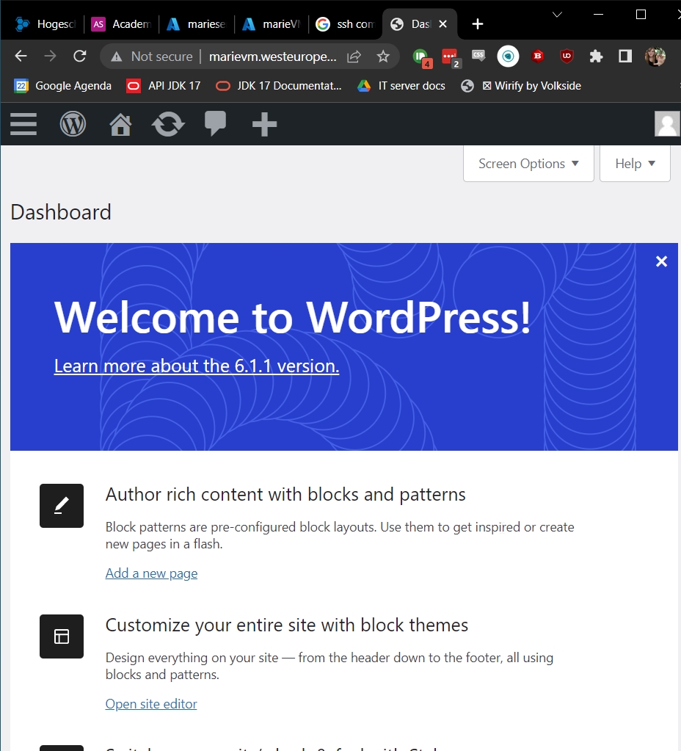The height and width of the screenshot is (751, 681).
Task: Switch to the marieVM Azure tab
Action: pyautogui.click(x=272, y=24)
